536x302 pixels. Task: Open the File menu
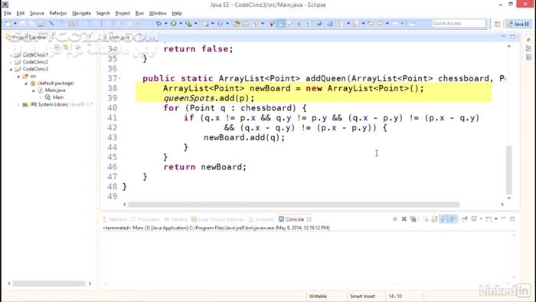[x=8, y=13]
